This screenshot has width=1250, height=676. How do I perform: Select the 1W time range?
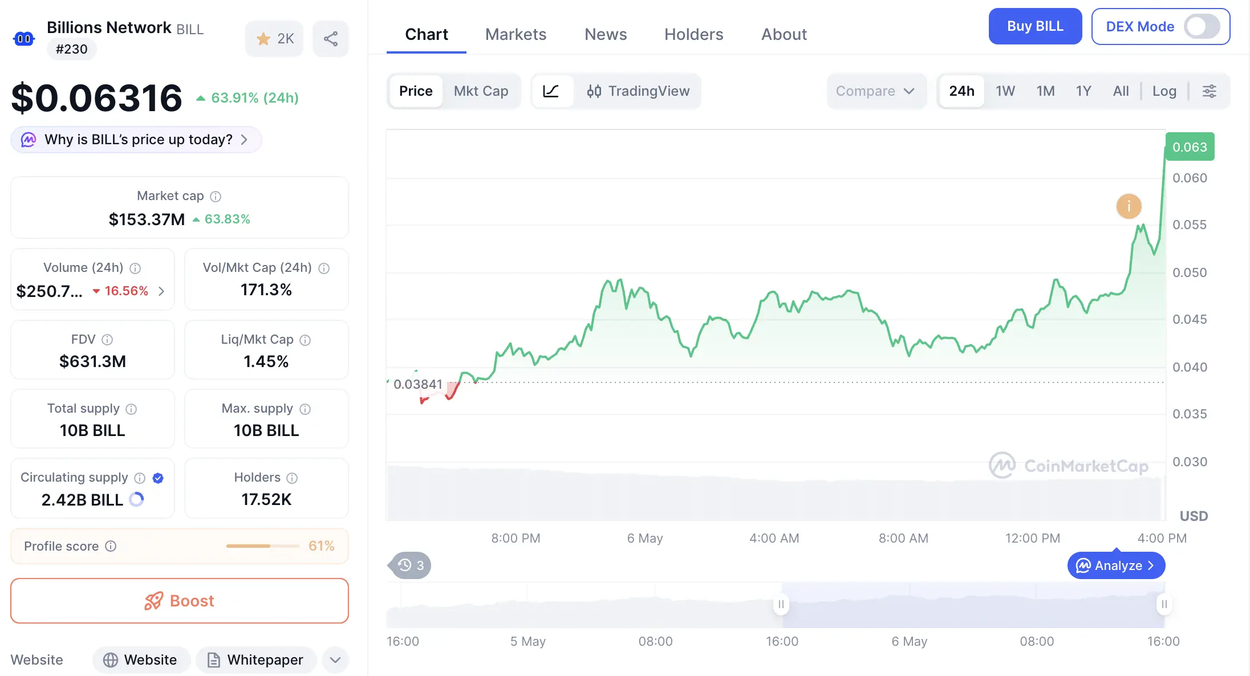tap(1005, 91)
